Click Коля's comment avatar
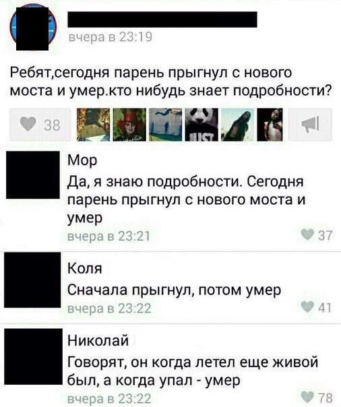The height and width of the screenshot is (407, 341). 32,280
